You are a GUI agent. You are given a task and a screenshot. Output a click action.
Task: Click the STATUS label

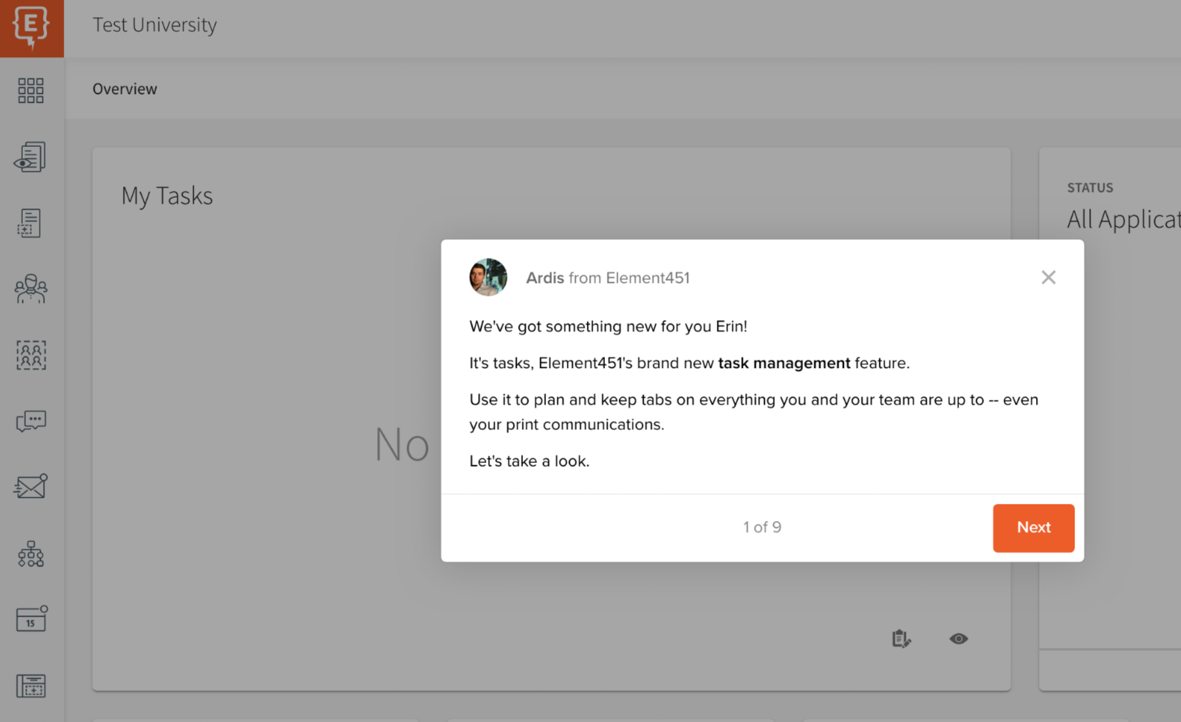(1090, 188)
